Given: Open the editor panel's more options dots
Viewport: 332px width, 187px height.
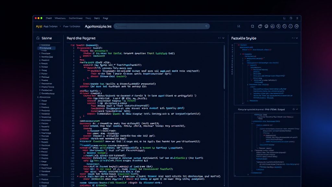Looking at the screenshot, I should coord(219,38).
